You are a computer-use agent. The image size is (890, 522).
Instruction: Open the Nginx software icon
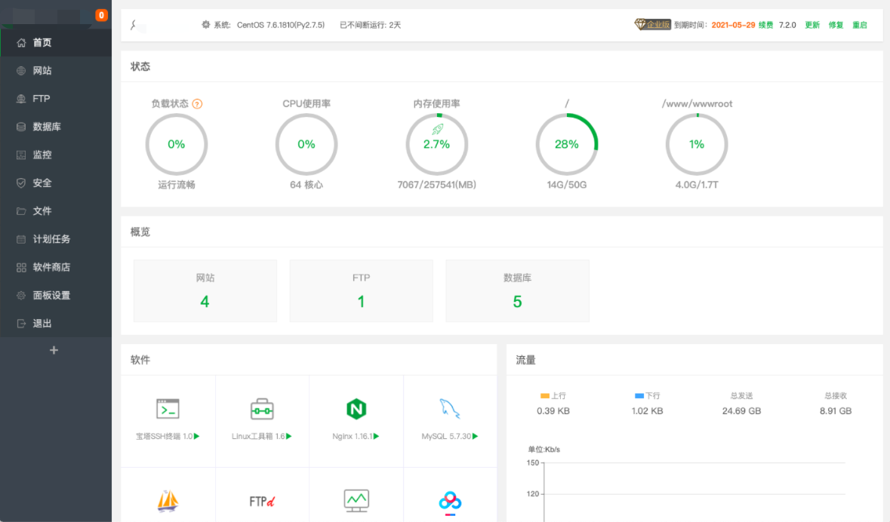[x=356, y=409]
